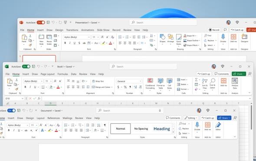Click fill color bucket in Excel
Image resolution: width=256 pixels, height=161 pixels.
click(51, 87)
